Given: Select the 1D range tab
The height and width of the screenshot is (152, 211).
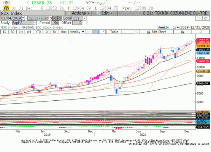Looking at the screenshot, I should click(5, 32).
